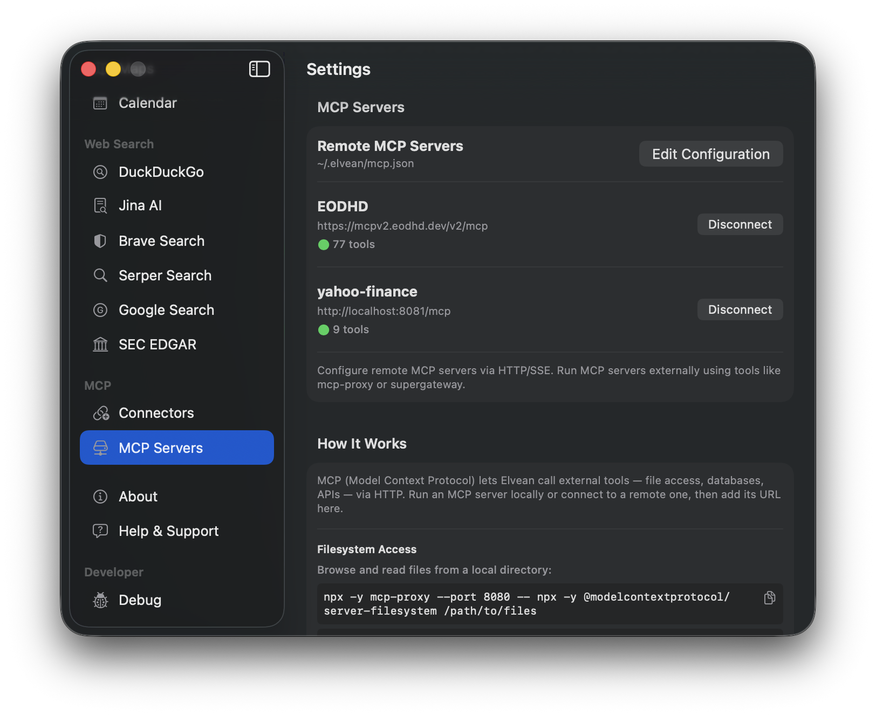Open SEC EDGAR settings

click(x=176, y=345)
